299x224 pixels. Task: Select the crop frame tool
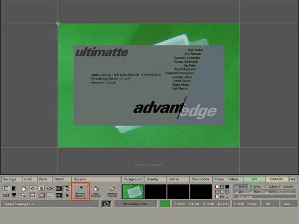click(x=33, y=195)
